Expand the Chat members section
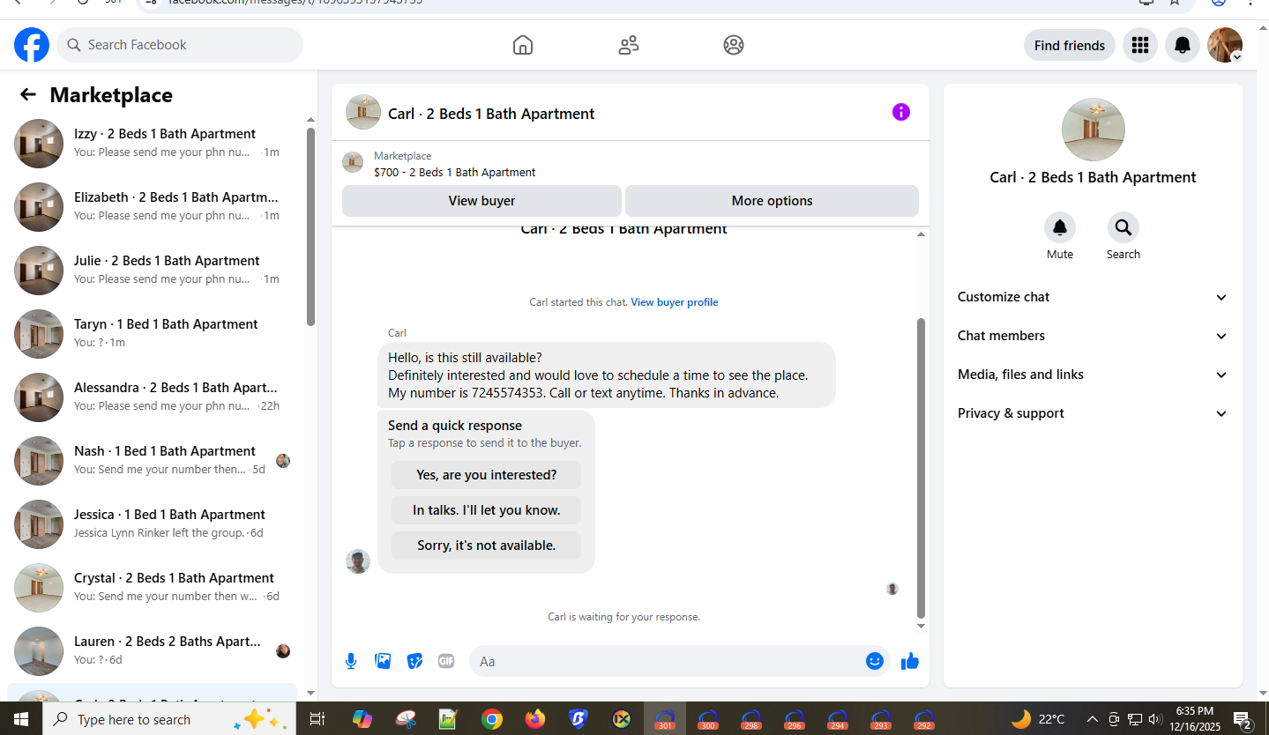Image resolution: width=1269 pixels, height=735 pixels. coord(1093,336)
